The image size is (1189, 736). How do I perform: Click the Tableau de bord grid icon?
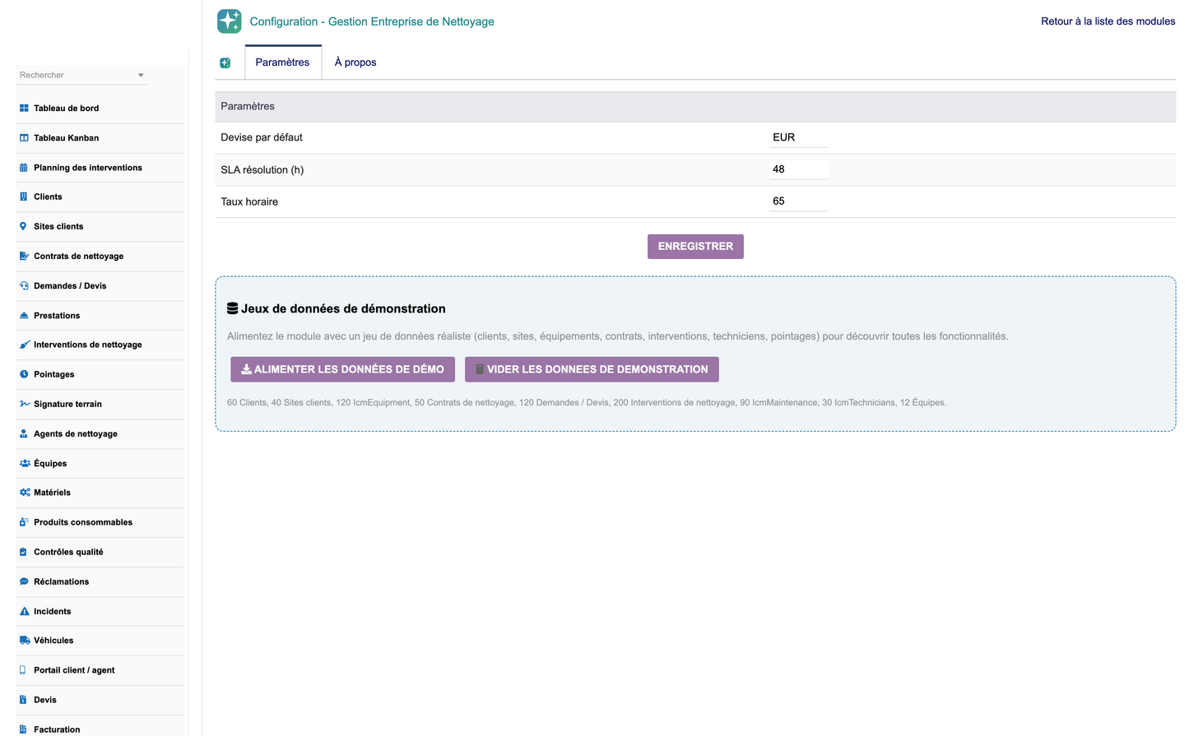pyautogui.click(x=24, y=109)
